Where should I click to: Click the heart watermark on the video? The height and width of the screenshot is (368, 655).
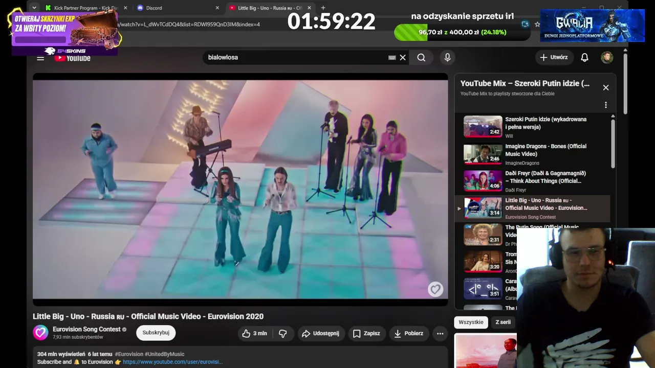click(435, 289)
